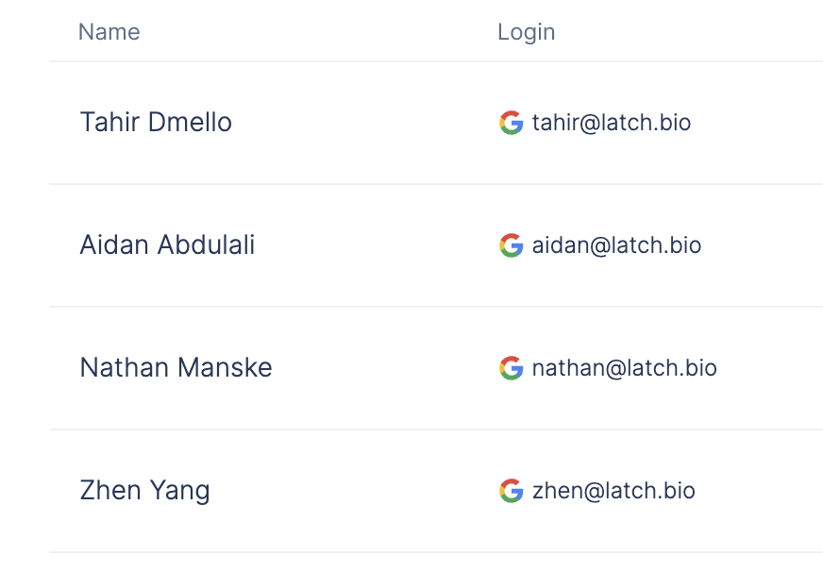Click Google icon beside tahir@latch.bio
The height and width of the screenshot is (572, 823).
point(511,123)
